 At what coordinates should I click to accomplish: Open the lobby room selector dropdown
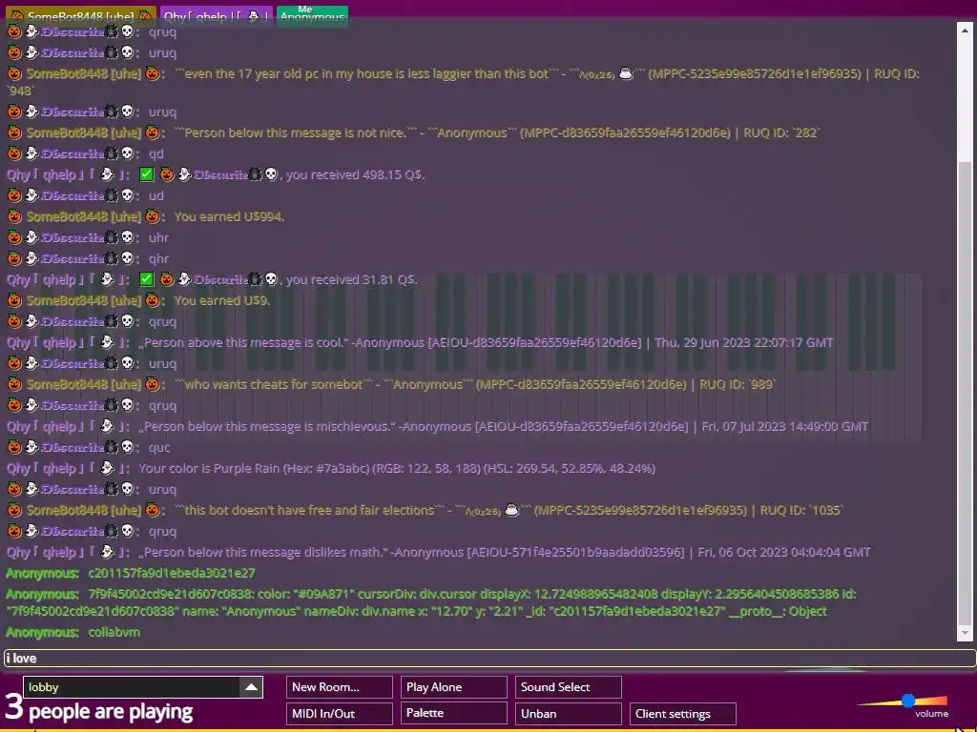(x=143, y=687)
